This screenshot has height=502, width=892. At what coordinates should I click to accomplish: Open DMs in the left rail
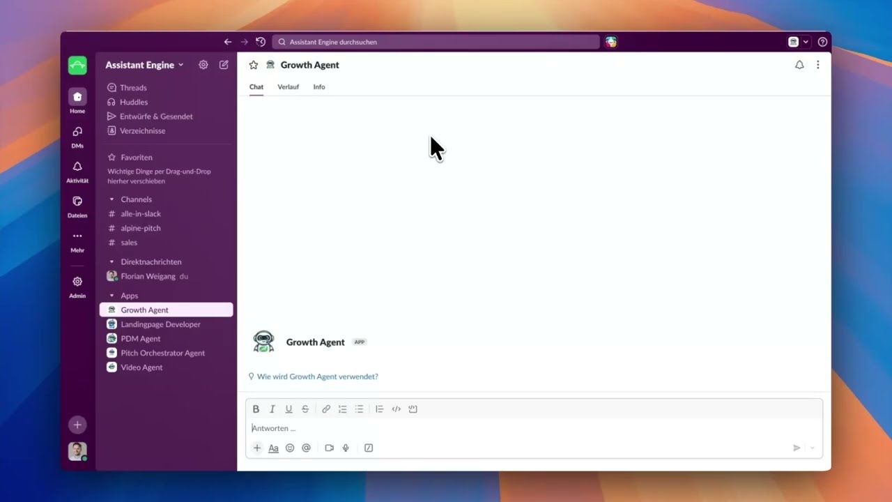click(77, 136)
